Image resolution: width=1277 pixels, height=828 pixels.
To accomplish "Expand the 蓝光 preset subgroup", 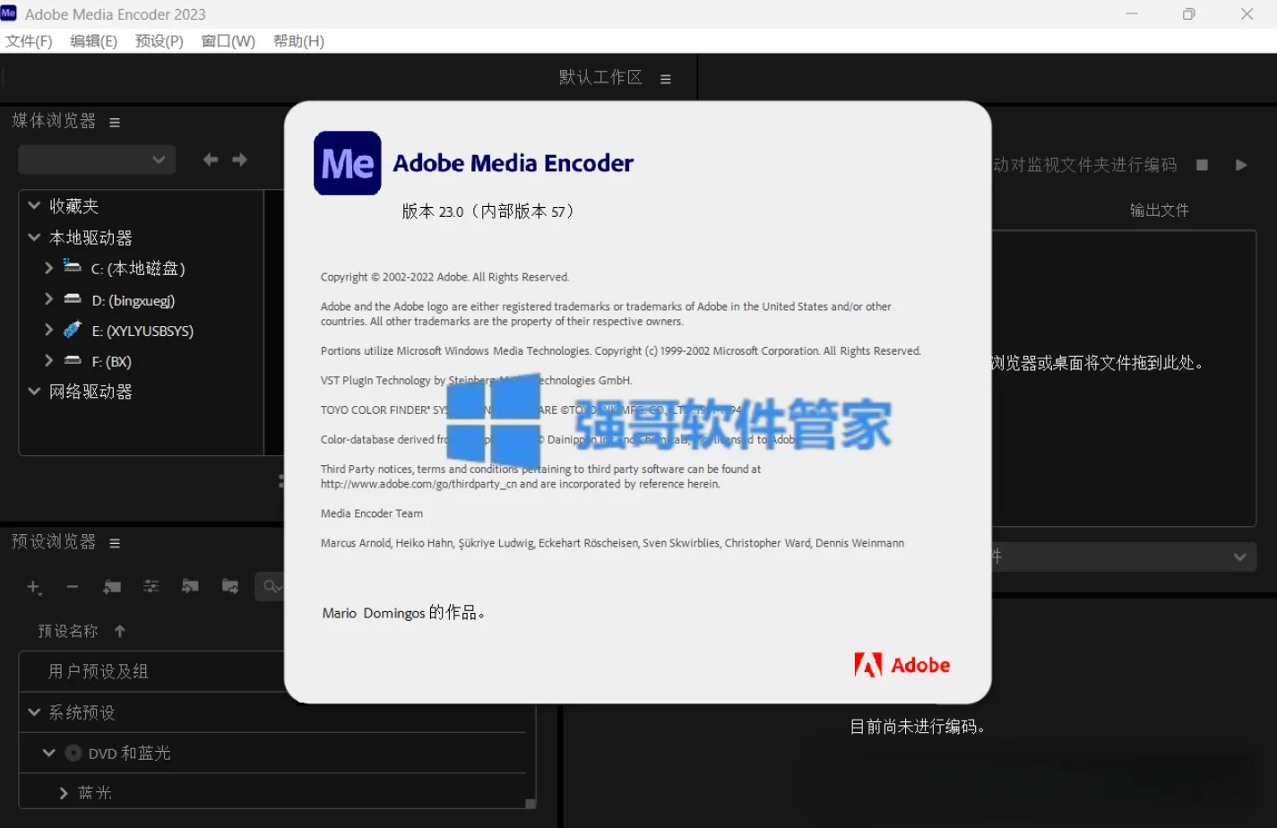I will coord(64,793).
